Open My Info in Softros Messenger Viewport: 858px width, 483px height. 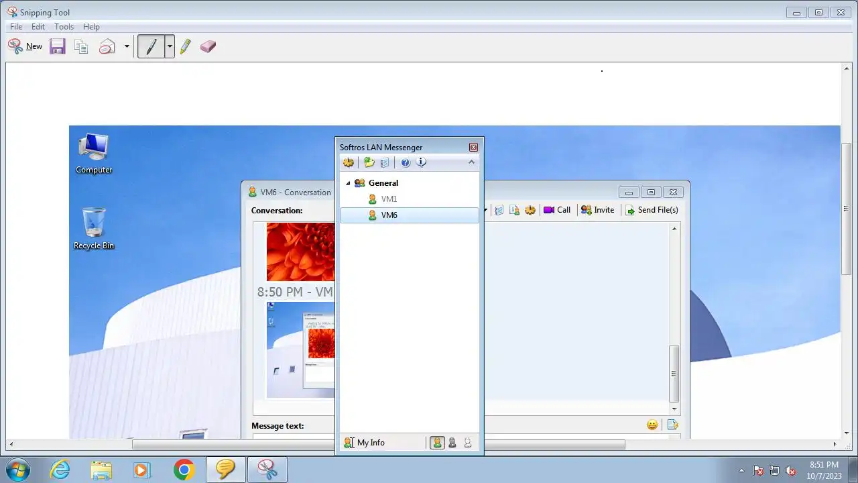tap(364, 443)
